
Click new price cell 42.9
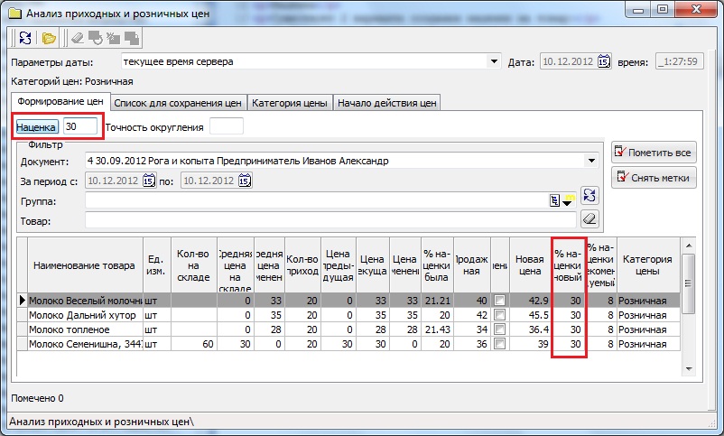pos(530,301)
